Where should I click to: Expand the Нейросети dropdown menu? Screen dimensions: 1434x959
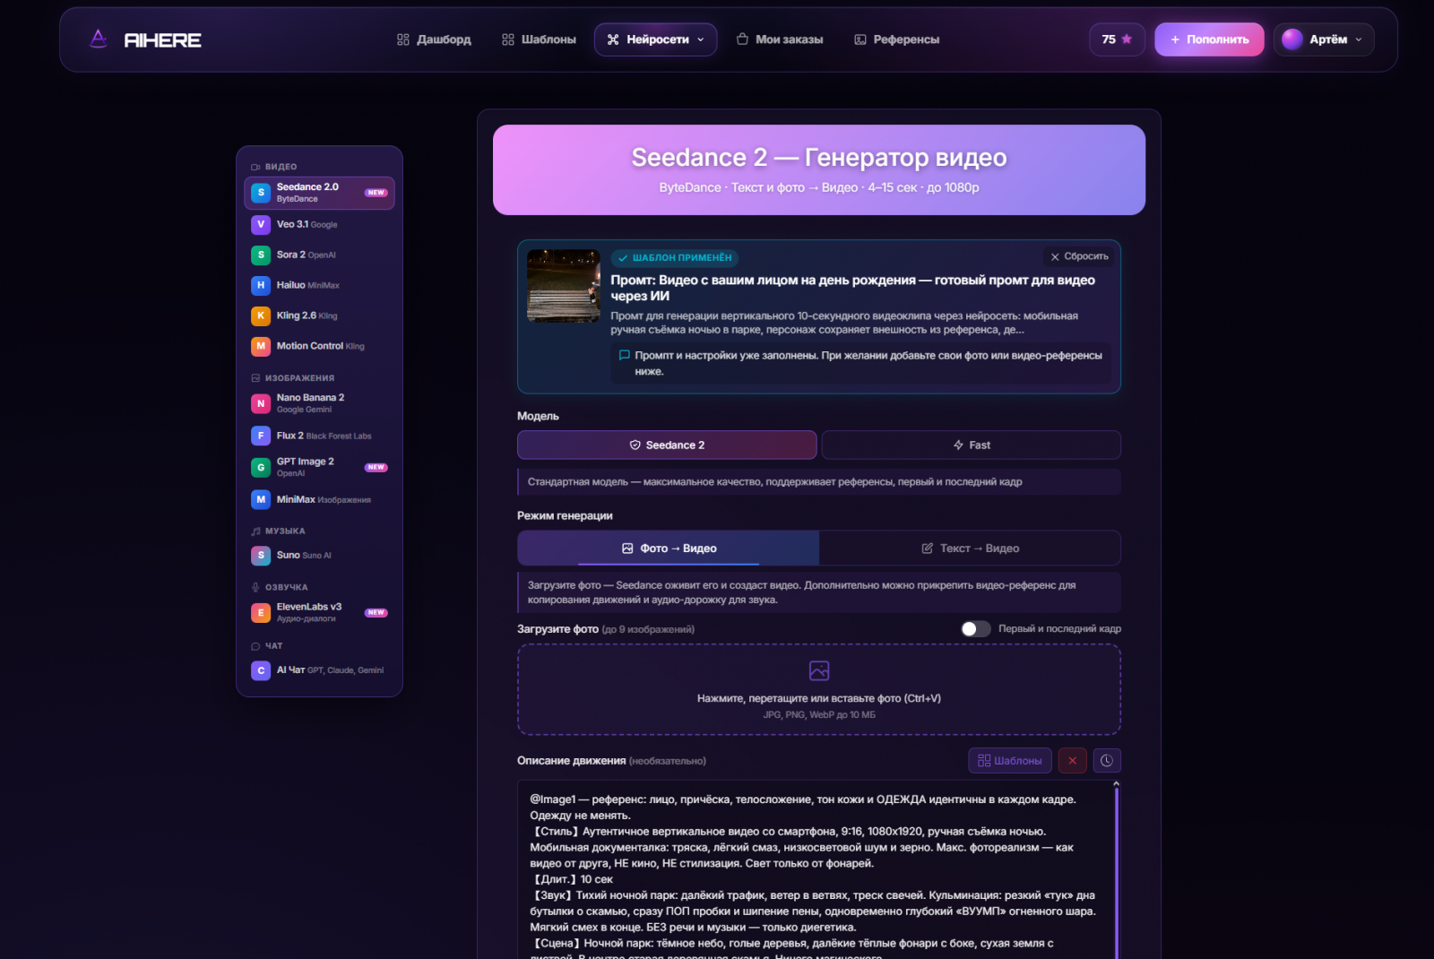tap(655, 39)
